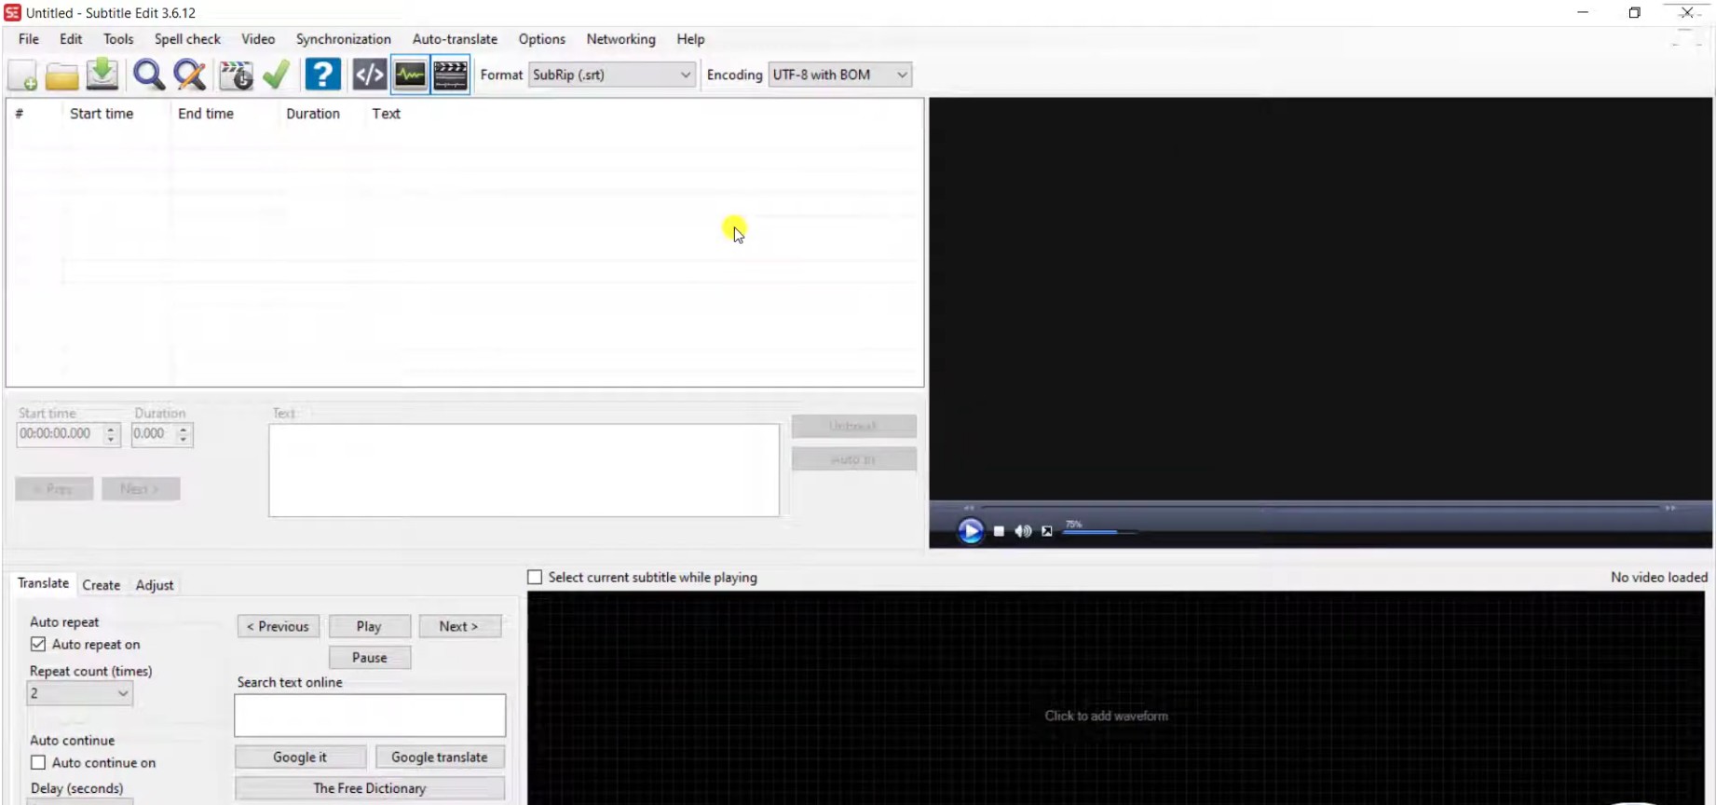Click the New subtitle file icon
Image resolution: width=1716 pixels, height=805 pixels.
pyautogui.click(x=22, y=75)
